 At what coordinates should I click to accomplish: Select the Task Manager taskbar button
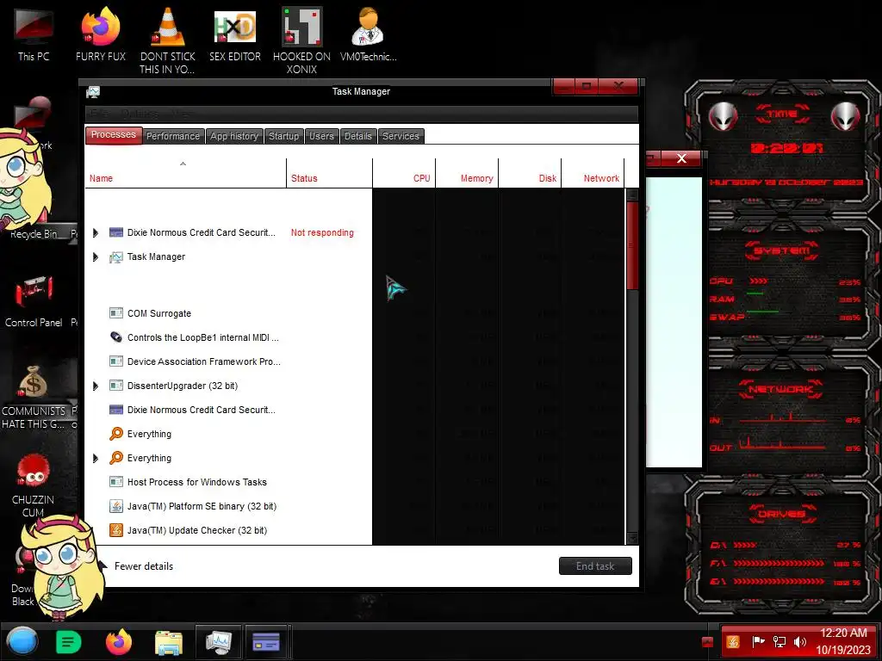(x=218, y=642)
